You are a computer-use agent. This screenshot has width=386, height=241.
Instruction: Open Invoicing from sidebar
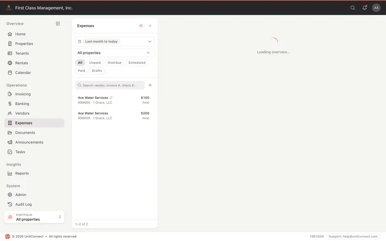point(34,94)
